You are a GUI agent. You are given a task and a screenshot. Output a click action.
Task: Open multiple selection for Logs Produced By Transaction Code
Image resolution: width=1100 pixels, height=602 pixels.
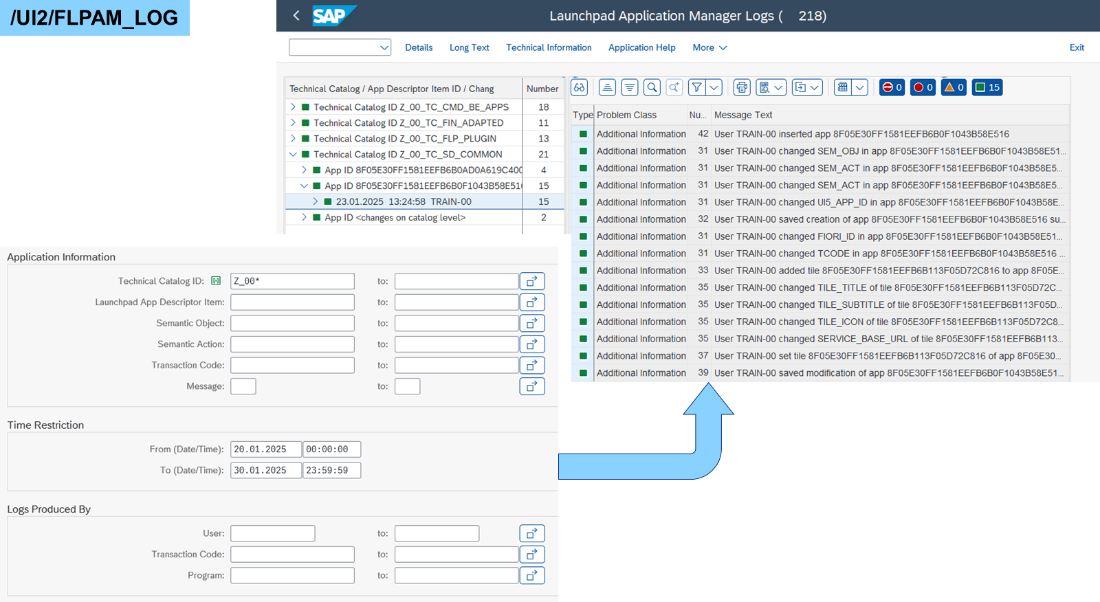(532, 555)
